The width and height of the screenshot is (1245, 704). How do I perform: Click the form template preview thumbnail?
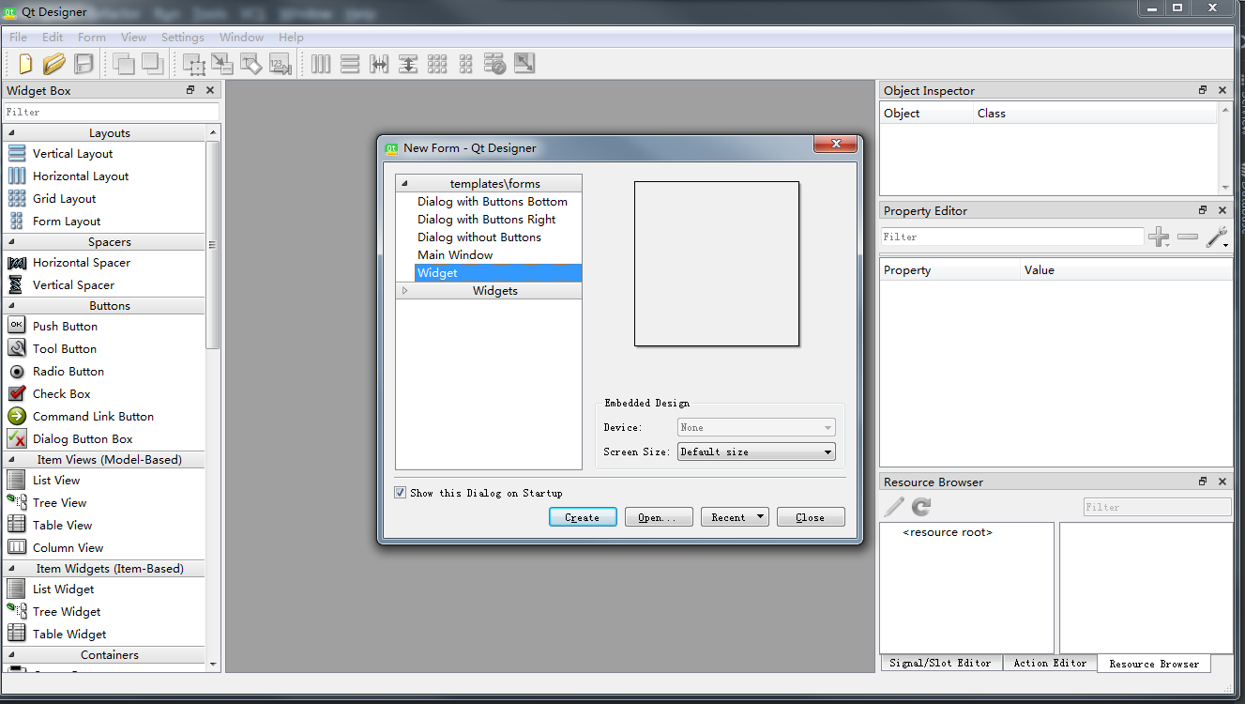coord(717,264)
